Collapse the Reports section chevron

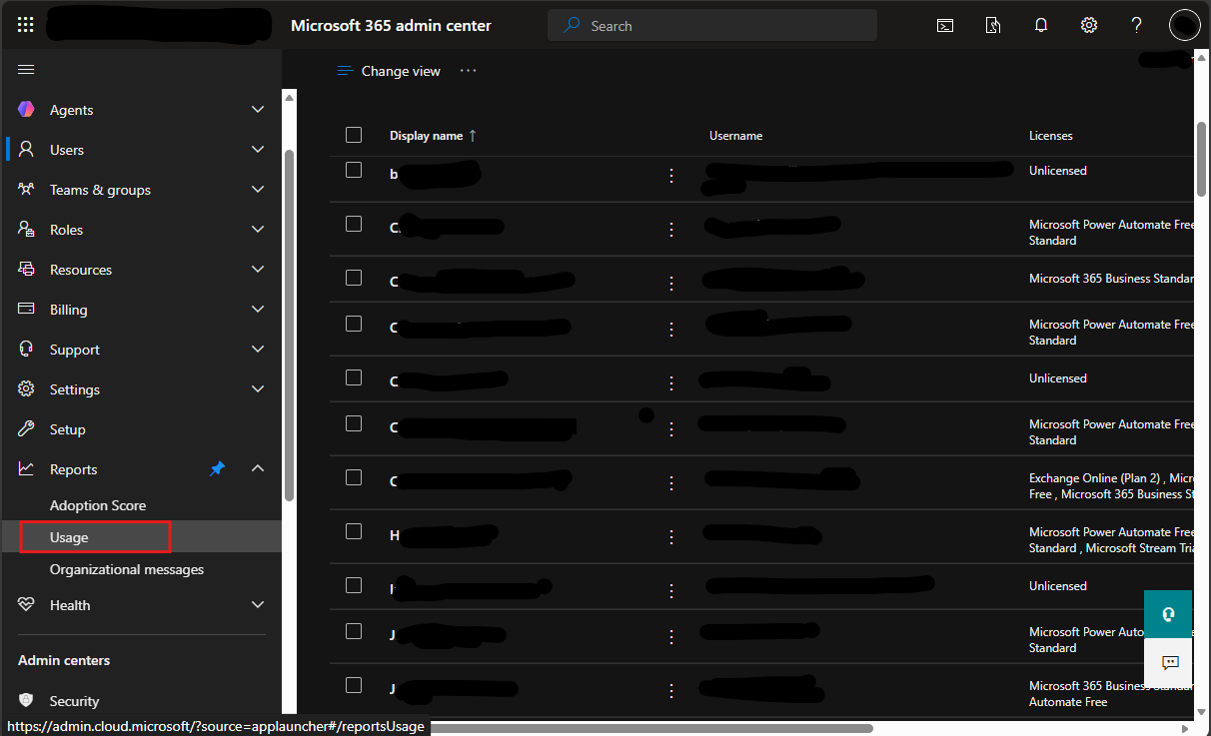click(x=258, y=468)
